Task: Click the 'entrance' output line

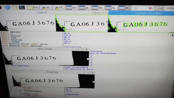Action: pos(96,51)
